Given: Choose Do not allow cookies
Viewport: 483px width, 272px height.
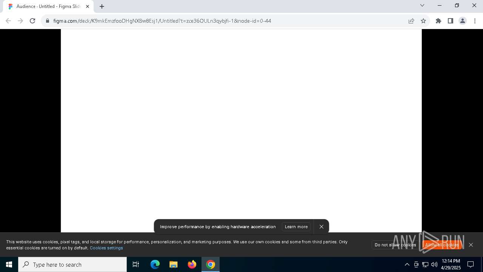Looking at the screenshot, I should [x=395, y=245].
